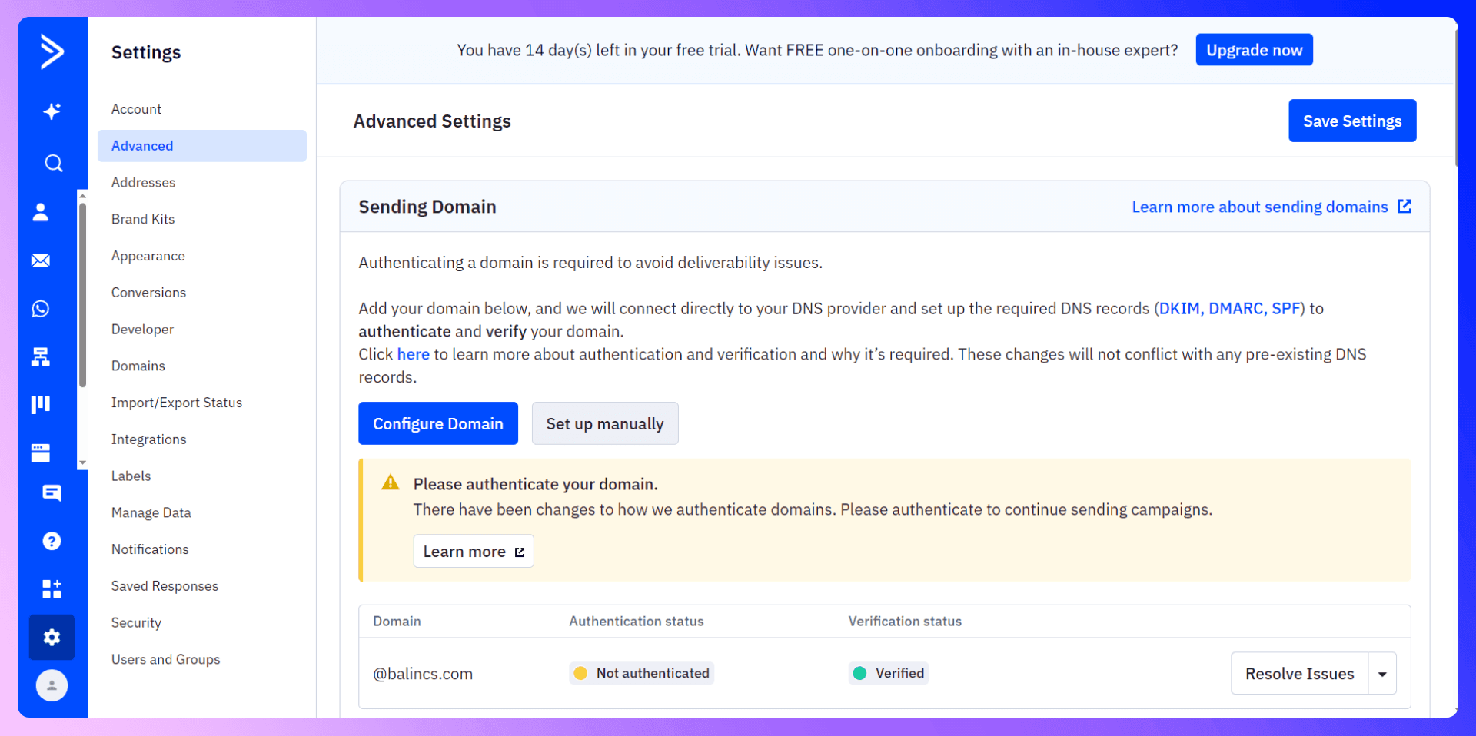Open Integrations settings page
The width and height of the screenshot is (1476, 736).
tap(148, 439)
